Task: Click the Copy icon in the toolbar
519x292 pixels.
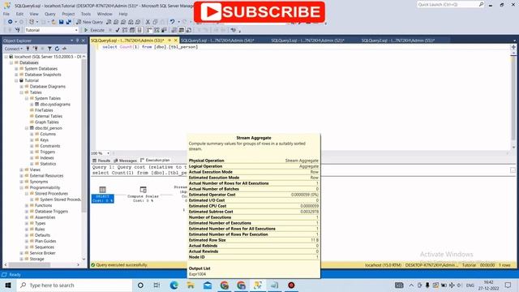Action: pyautogui.click(x=155, y=22)
